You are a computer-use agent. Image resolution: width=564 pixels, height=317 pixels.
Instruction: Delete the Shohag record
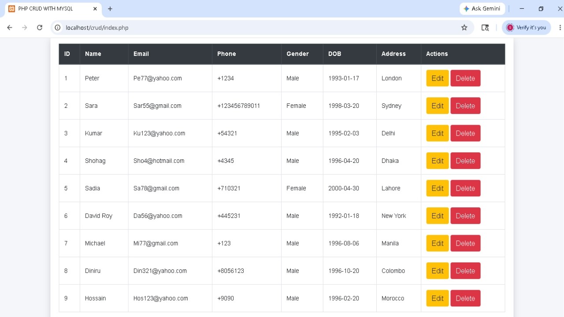pyautogui.click(x=465, y=161)
